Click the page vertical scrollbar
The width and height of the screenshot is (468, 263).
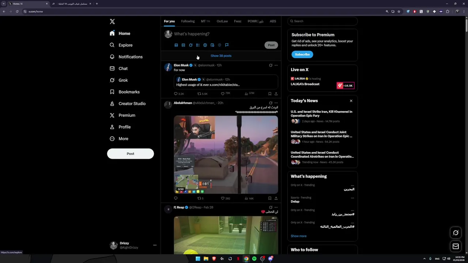pyautogui.click(x=467, y=25)
